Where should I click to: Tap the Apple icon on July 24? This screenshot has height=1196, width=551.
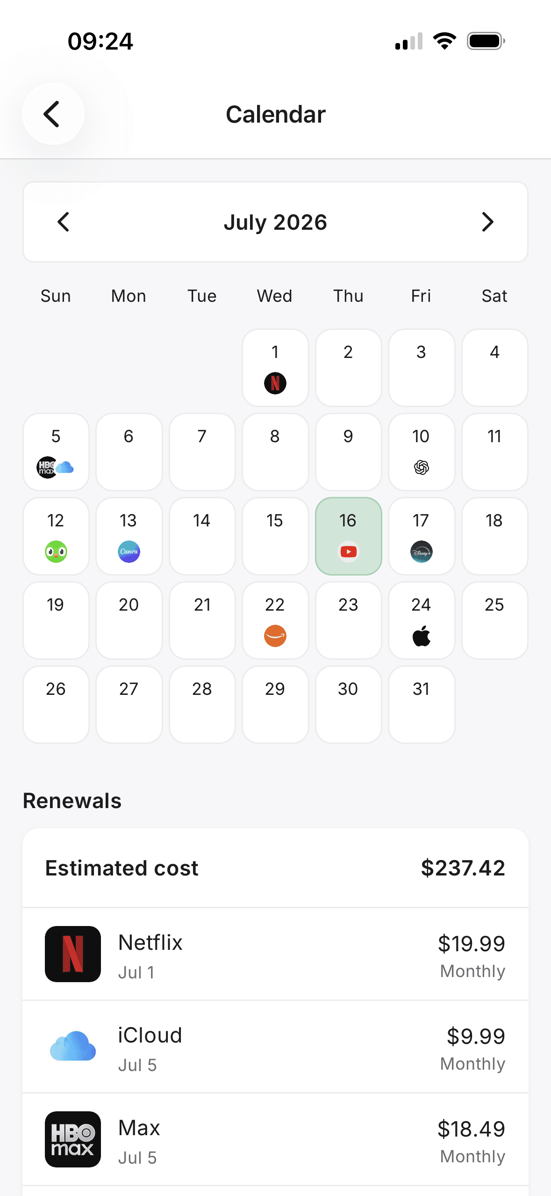[422, 636]
